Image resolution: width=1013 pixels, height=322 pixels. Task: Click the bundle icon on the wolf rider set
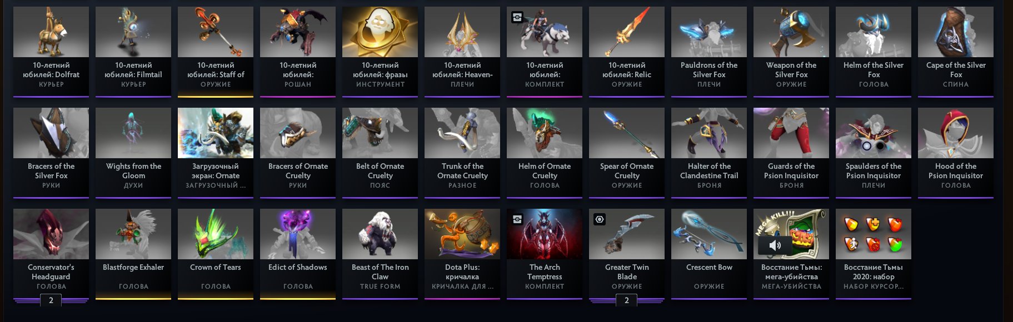click(x=517, y=17)
